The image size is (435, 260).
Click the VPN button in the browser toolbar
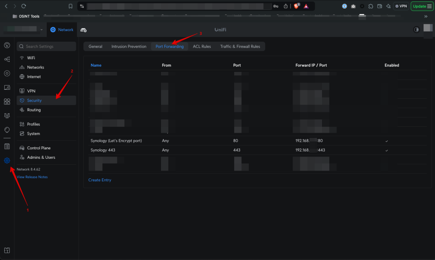[x=401, y=6]
